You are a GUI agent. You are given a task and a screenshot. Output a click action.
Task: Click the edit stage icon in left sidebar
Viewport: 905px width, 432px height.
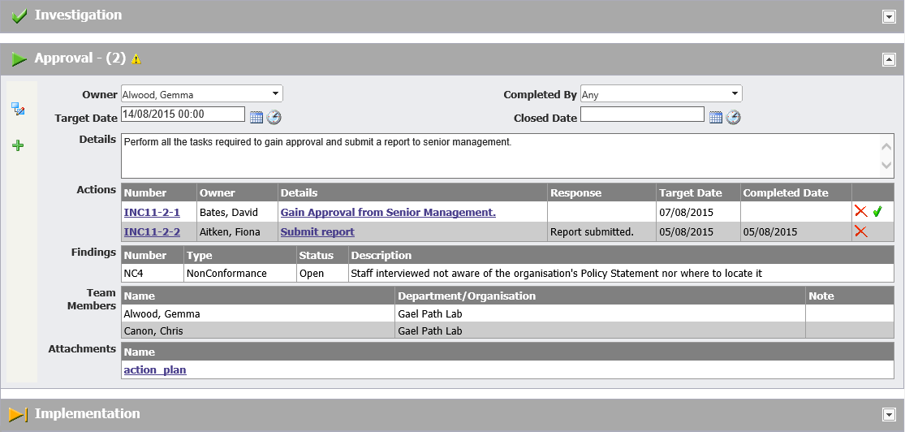pos(17,109)
